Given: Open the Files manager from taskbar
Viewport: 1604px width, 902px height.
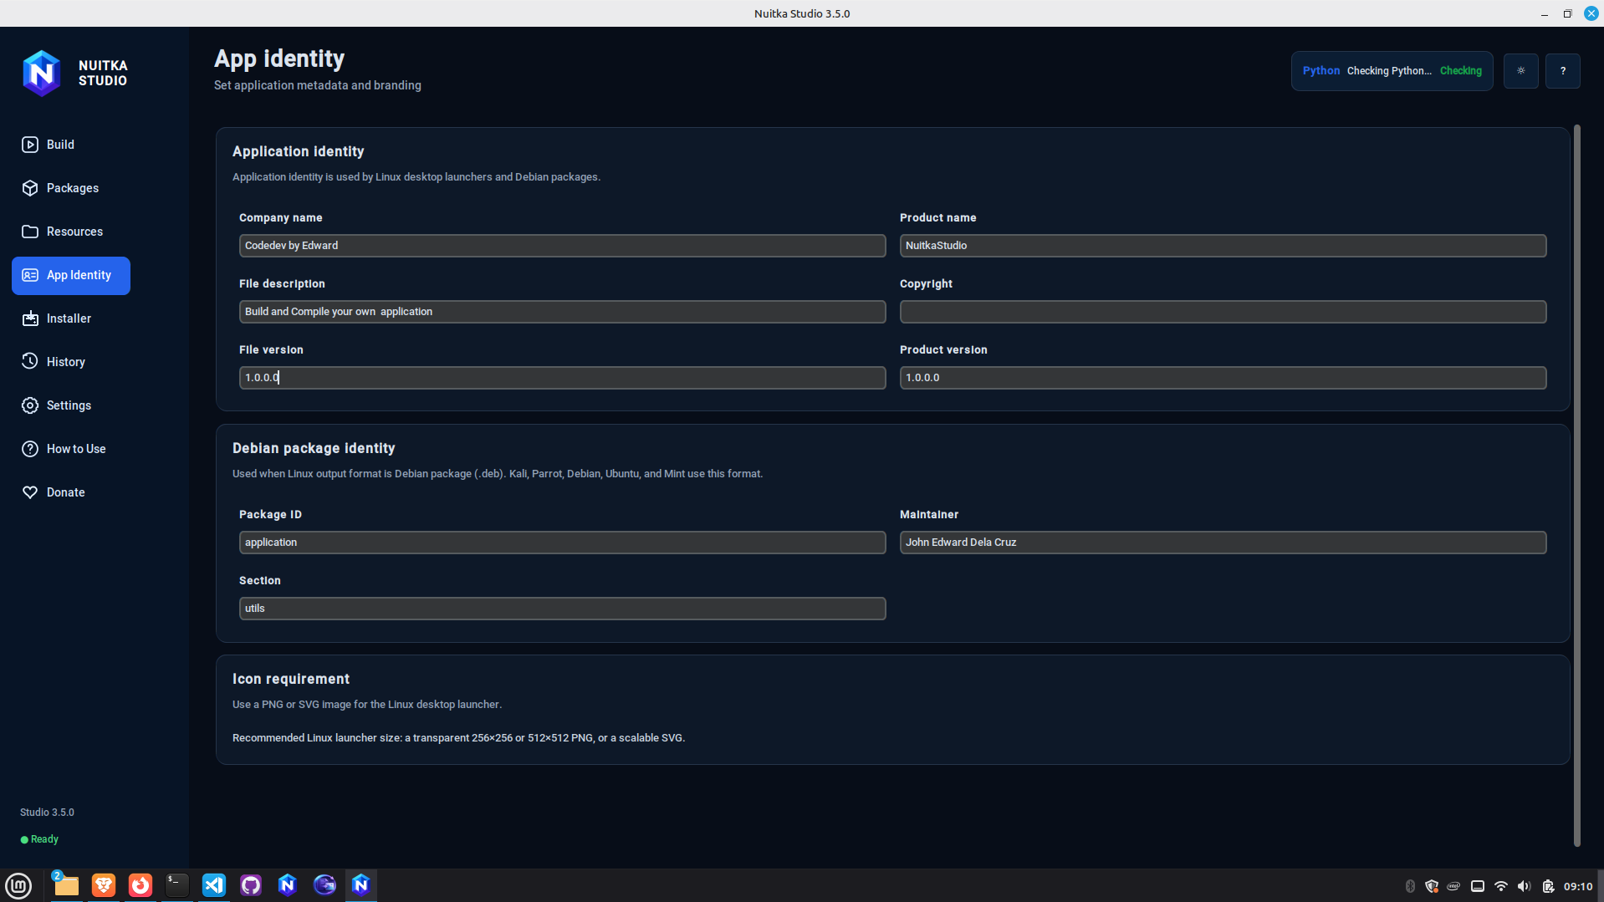Looking at the screenshot, I should [x=66, y=885].
